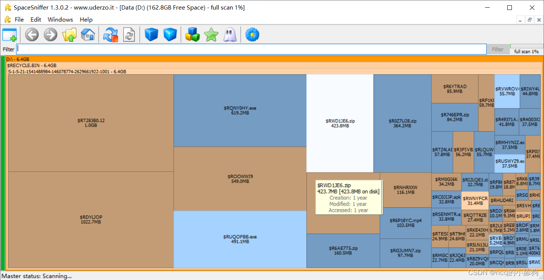This screenshot has height=280, width=544.
Task: Click the $RC0JIJP.apk 32.8MB block
Action: 446,199
